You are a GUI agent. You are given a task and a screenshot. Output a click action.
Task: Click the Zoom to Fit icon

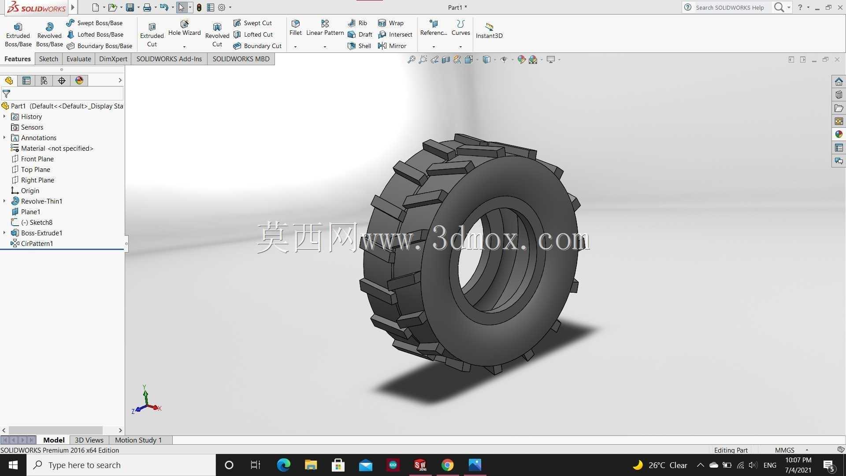coord(411,59)
